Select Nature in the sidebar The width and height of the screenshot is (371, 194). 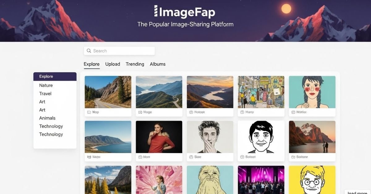point(46,86)
